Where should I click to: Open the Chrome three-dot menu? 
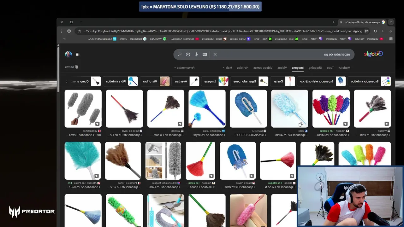tap(62, 31)
